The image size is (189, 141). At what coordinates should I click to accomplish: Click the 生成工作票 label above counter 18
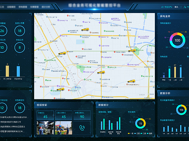pos(20,23)
